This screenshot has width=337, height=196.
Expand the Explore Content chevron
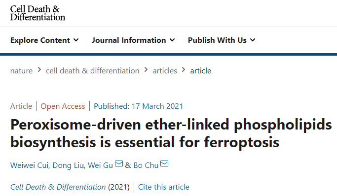[76, 40]
